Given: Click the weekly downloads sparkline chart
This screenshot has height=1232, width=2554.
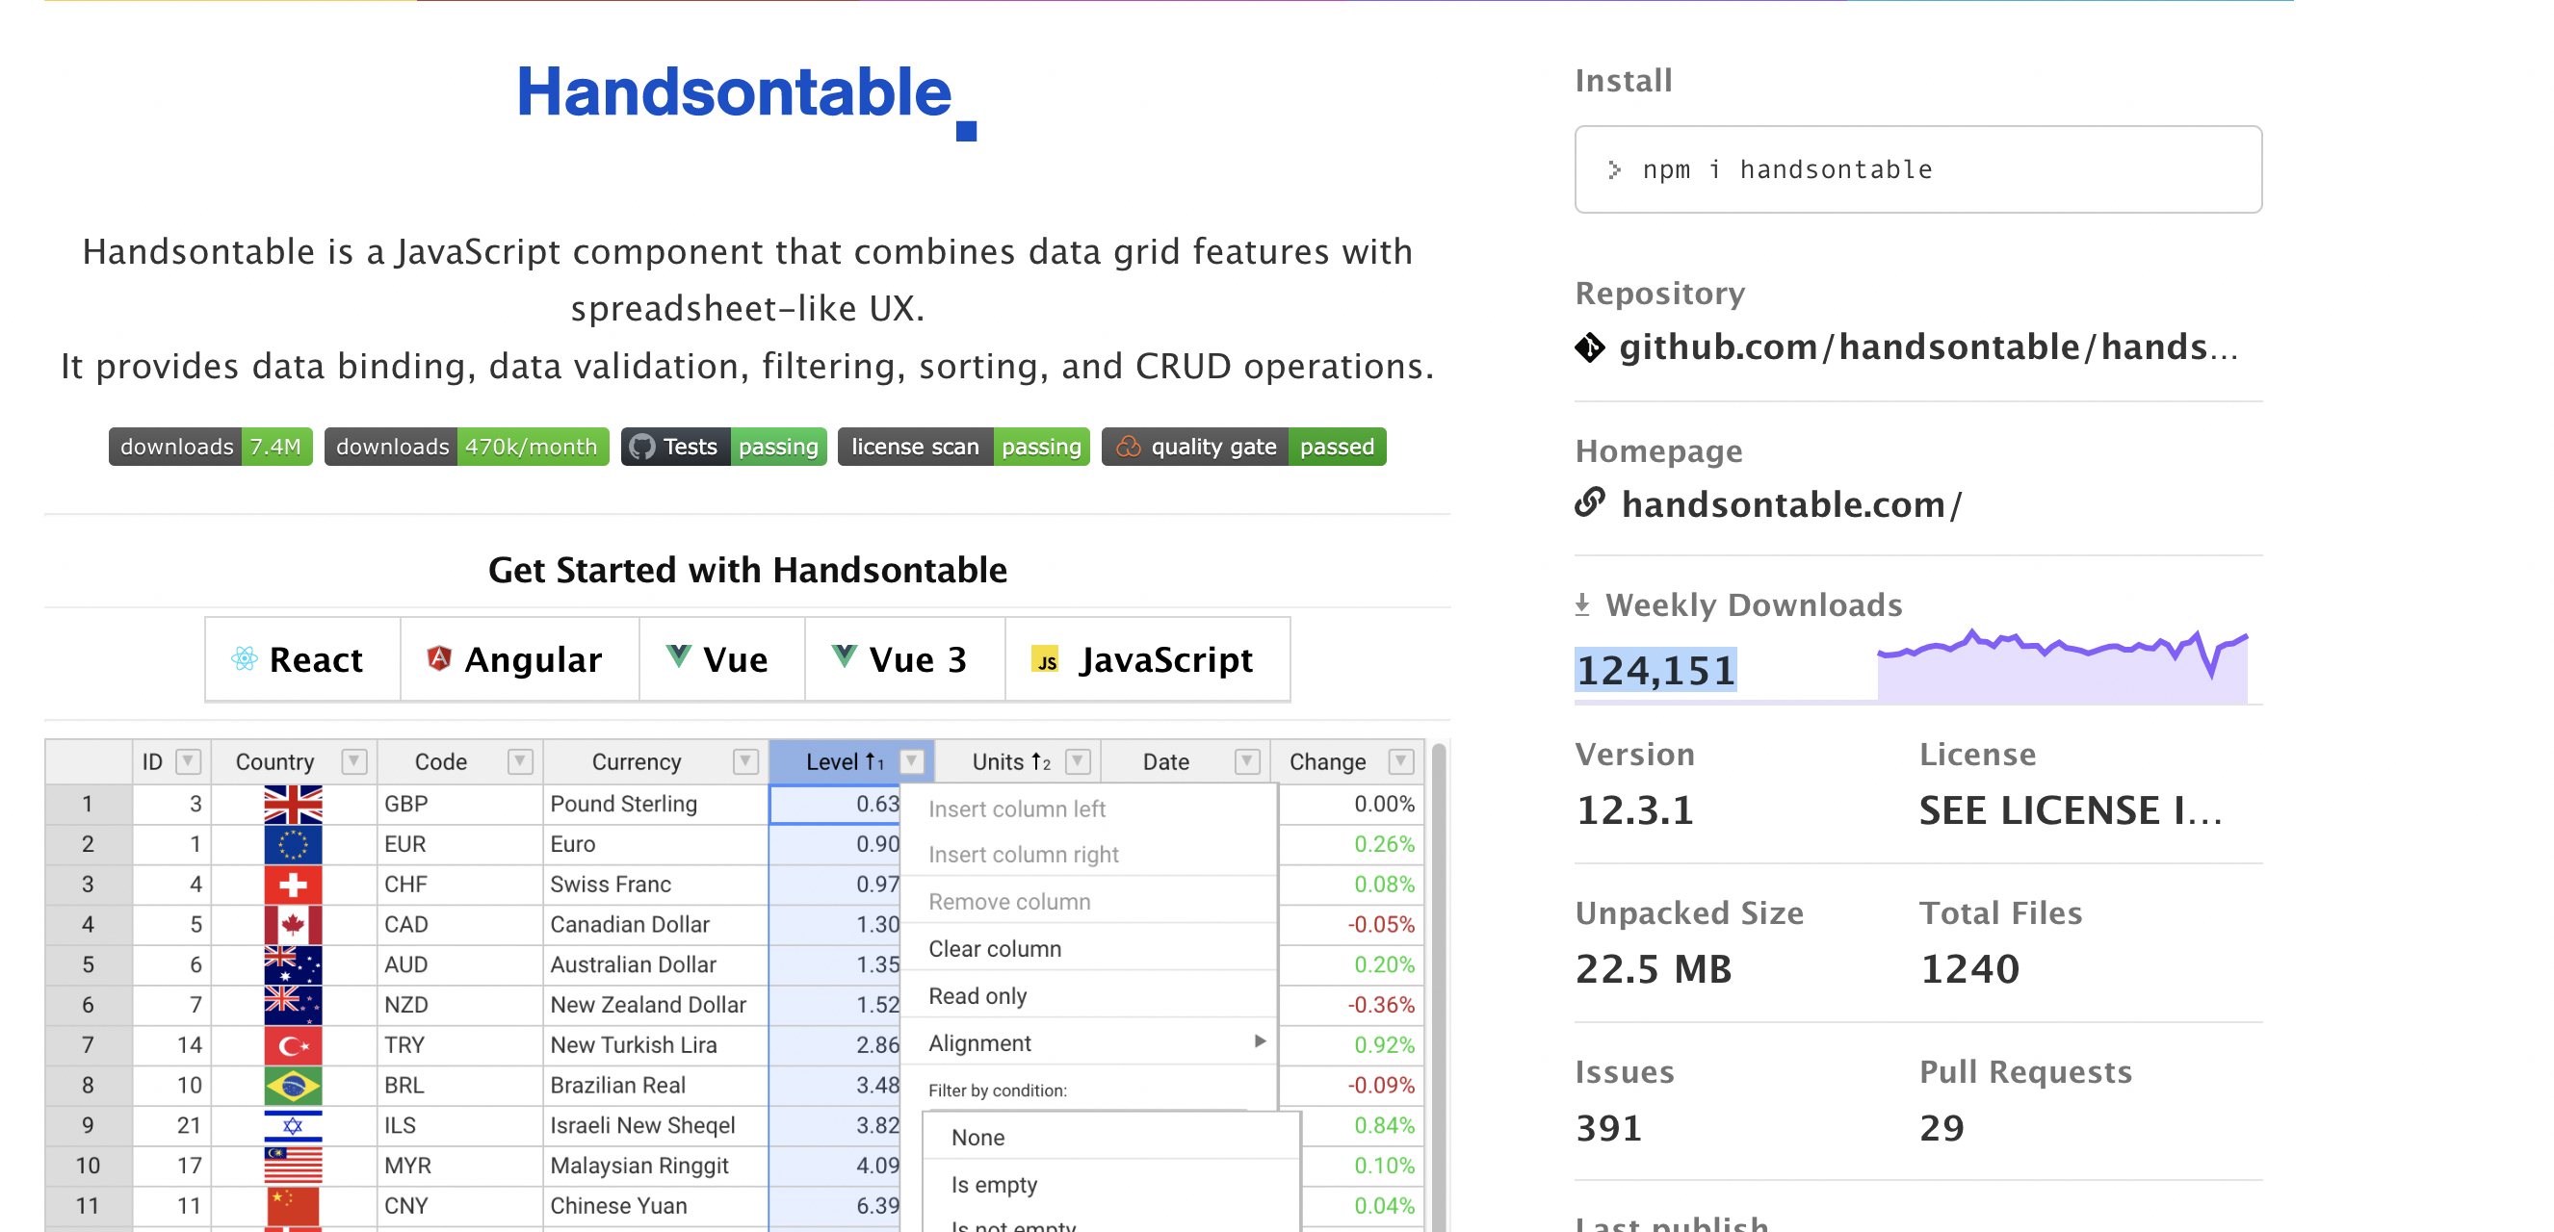Looking at the screenshot, I should coord(2061,665).
